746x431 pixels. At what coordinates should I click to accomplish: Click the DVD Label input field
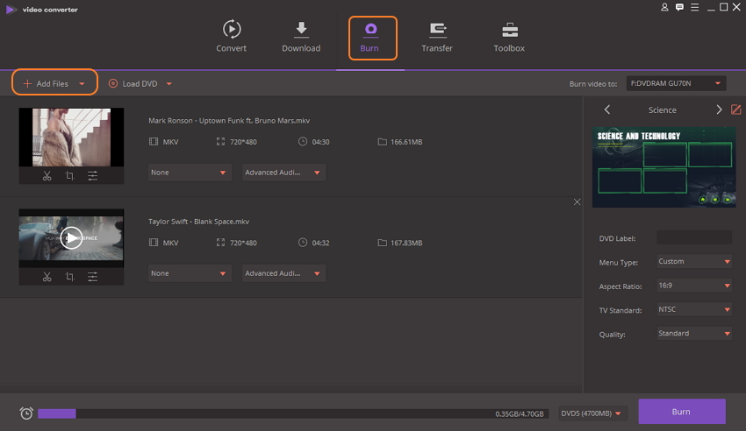coord(693,237)
